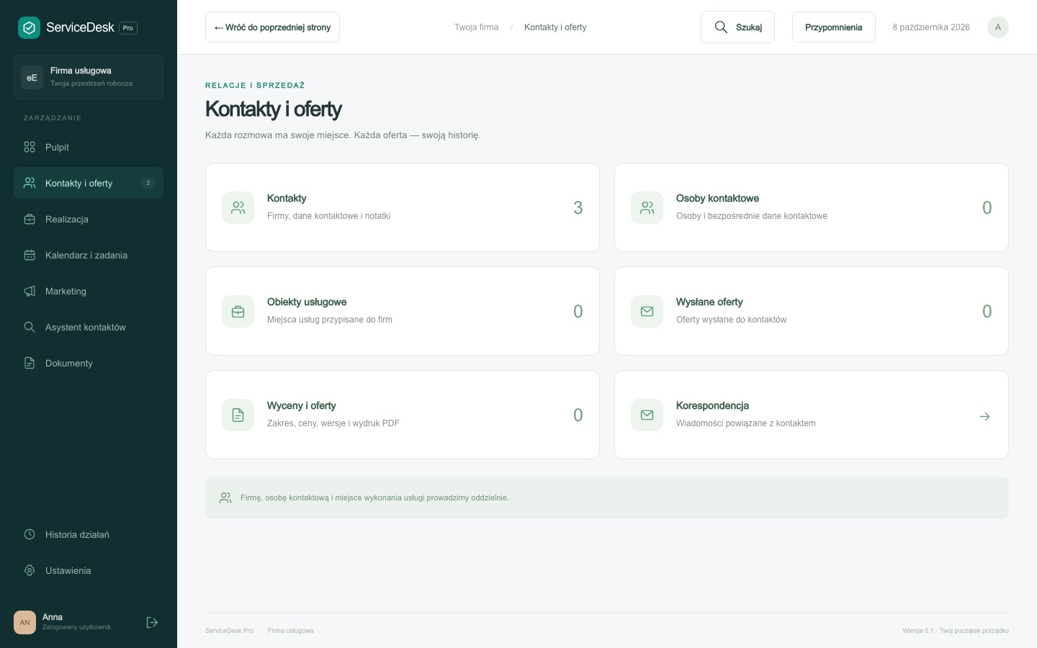Click Wyceny i oferty card title
The image size is (1037, 648).
click(x=301, y=405)
